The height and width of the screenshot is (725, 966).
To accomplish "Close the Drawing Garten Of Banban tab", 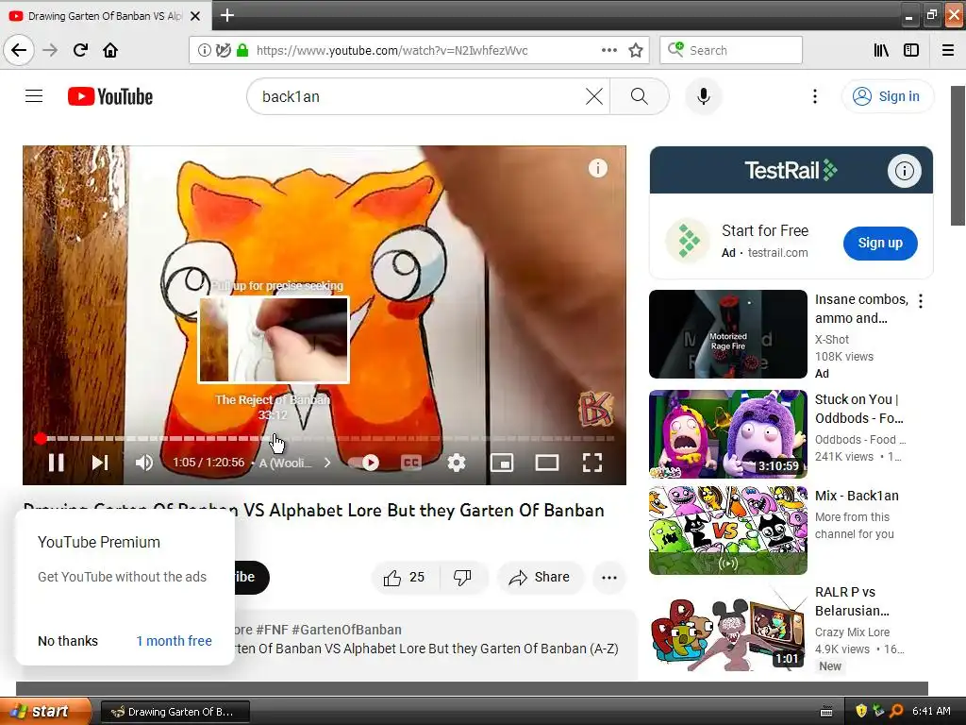I will pyautogui.click(x=195, y=16).
